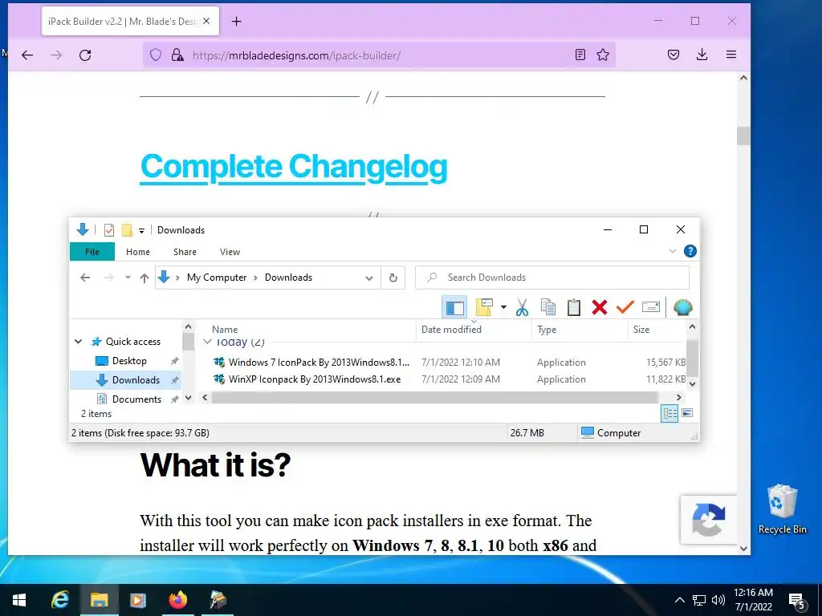Show hidden system tray icons

(x=679, y=600)
